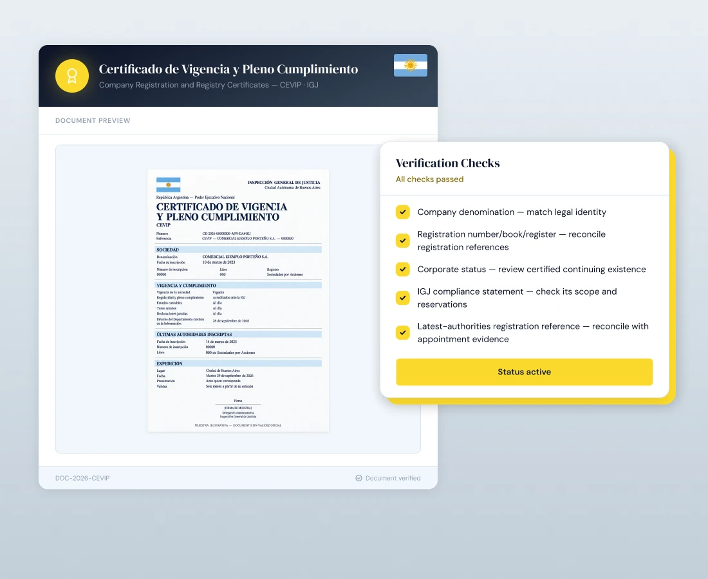The image size is (708, 579).
Task: Open the certificate document thumbnail
Action: 238,300
